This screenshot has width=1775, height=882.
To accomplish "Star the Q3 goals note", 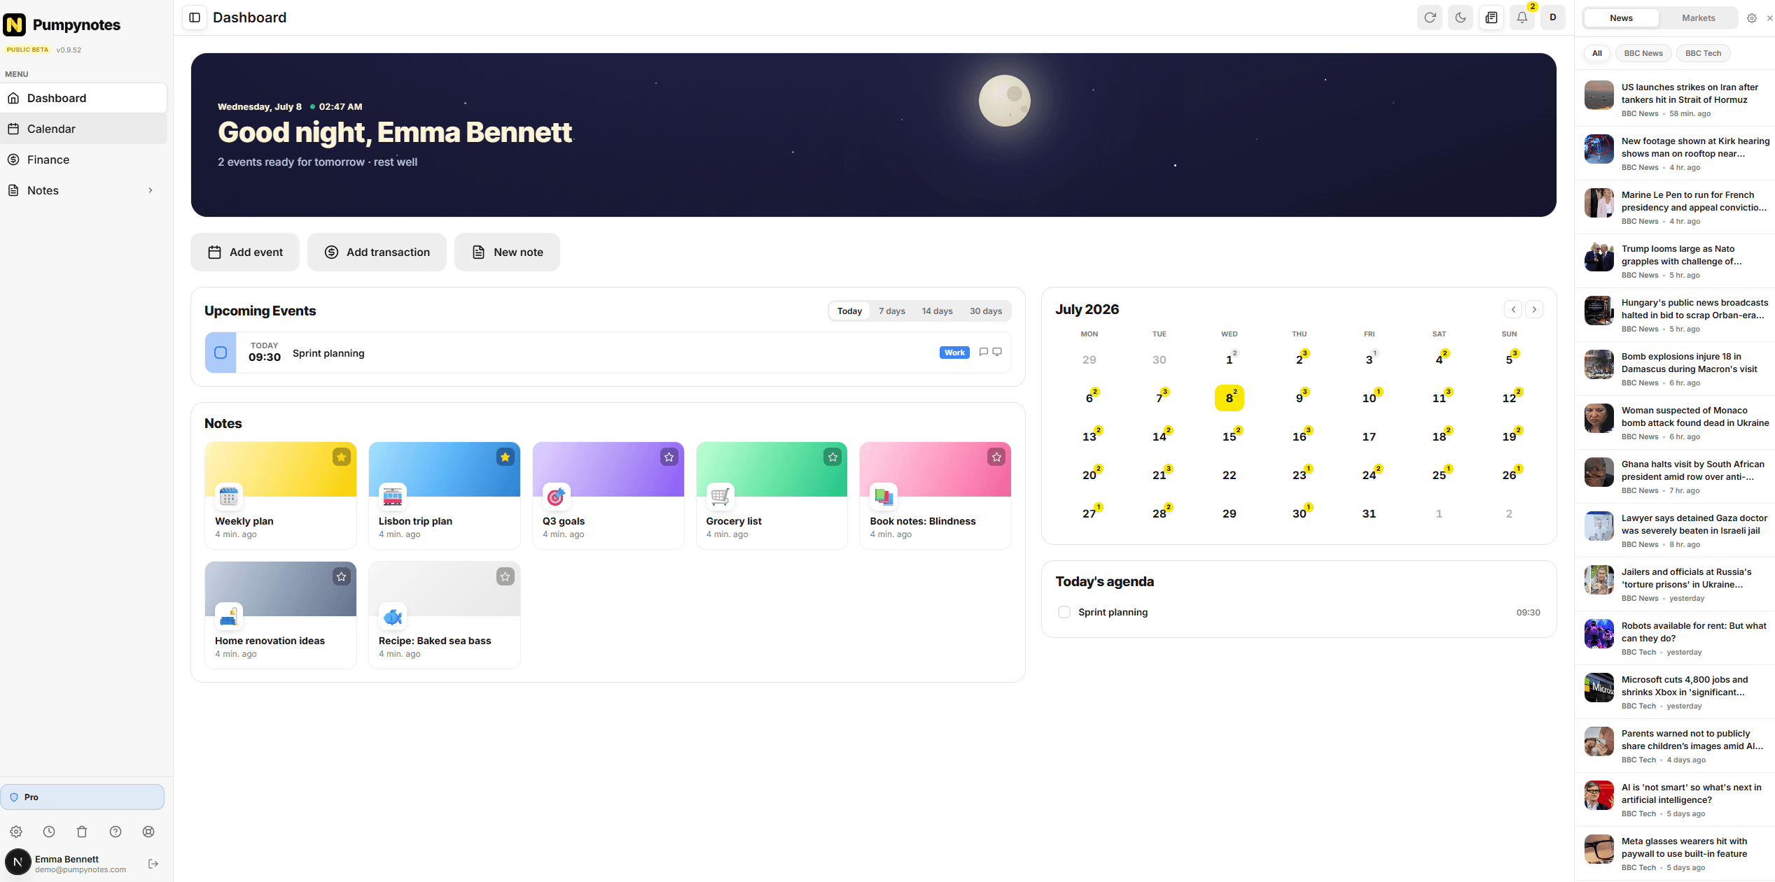I will pos(669,457).
